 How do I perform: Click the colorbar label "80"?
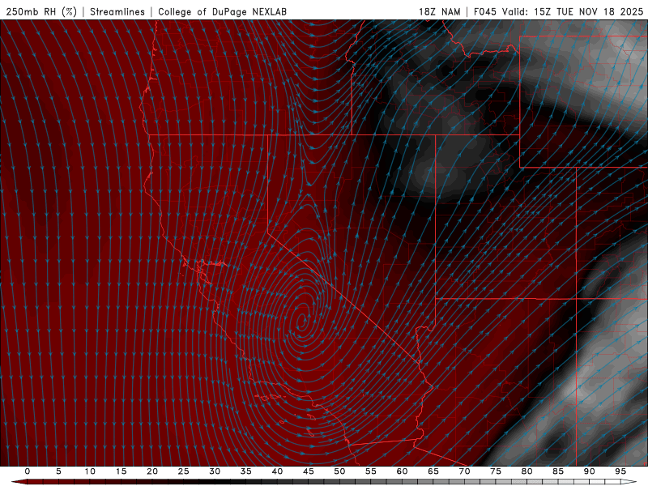coord(526,471)
